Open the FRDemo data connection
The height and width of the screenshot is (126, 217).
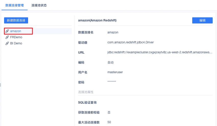click(16, 37)
